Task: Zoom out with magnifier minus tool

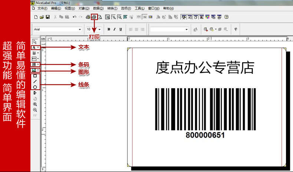Action: (x=35, y=110)
